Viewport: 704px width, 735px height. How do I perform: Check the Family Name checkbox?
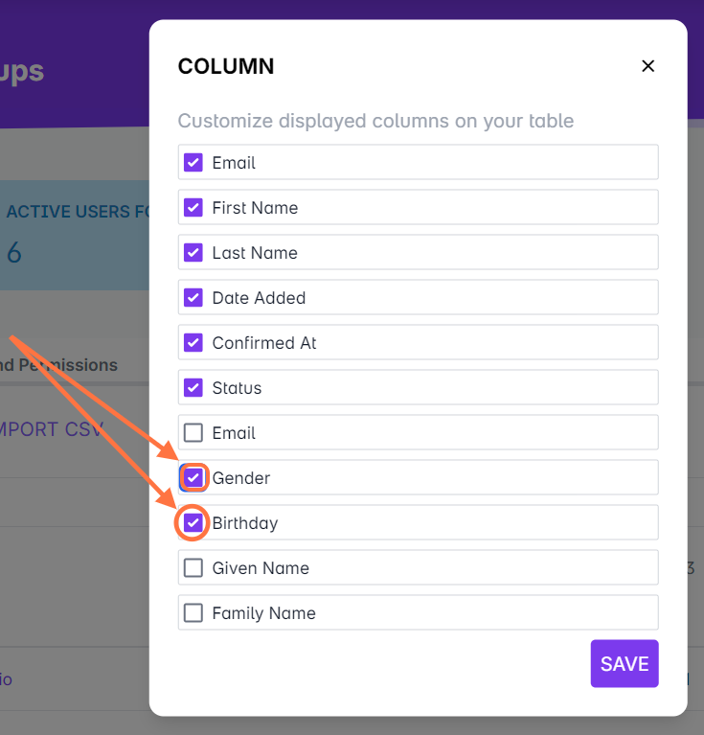coord(193,613)
